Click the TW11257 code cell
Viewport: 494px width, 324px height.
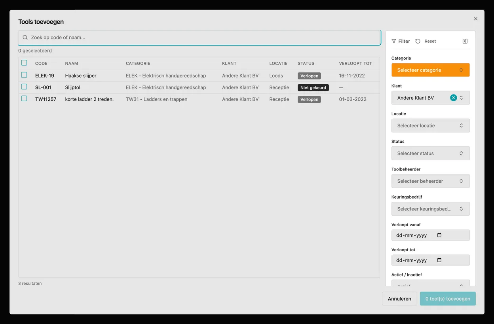tap(46, 99)
